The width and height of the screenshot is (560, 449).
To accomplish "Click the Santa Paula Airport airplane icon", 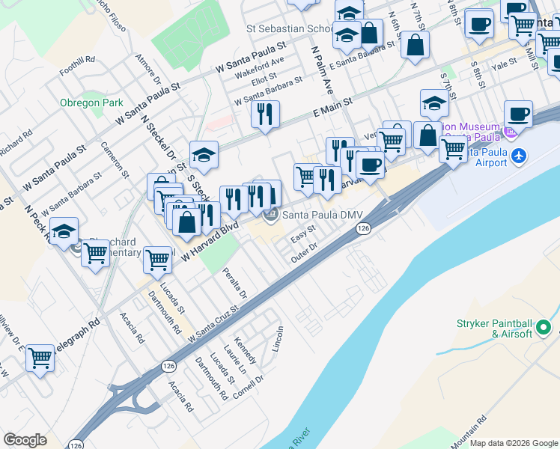I will (x=519, y=156).
